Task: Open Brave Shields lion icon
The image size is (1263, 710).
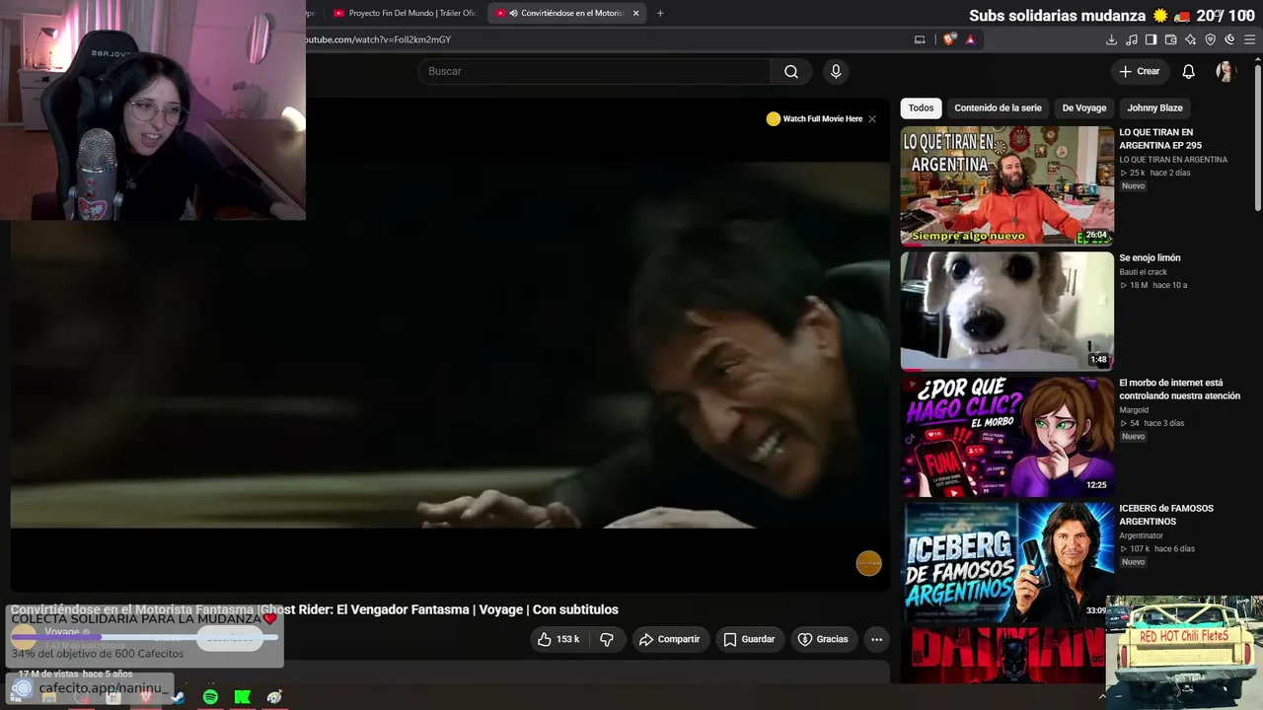Action: tap(949, 39)
